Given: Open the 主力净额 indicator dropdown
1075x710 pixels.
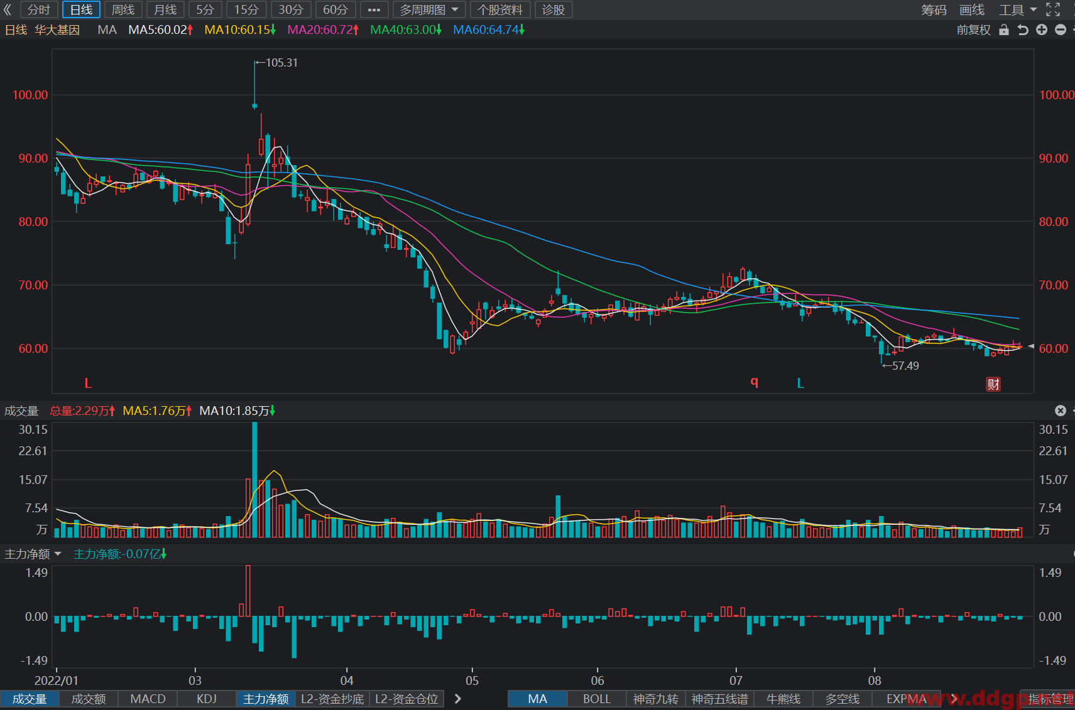Looking at the screenshot, I should 33,554.
